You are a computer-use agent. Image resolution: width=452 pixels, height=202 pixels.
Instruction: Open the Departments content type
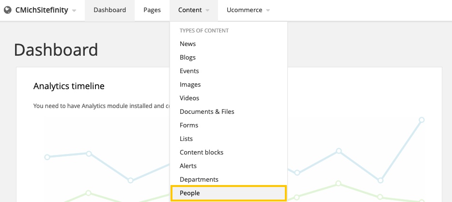(199, 179)
